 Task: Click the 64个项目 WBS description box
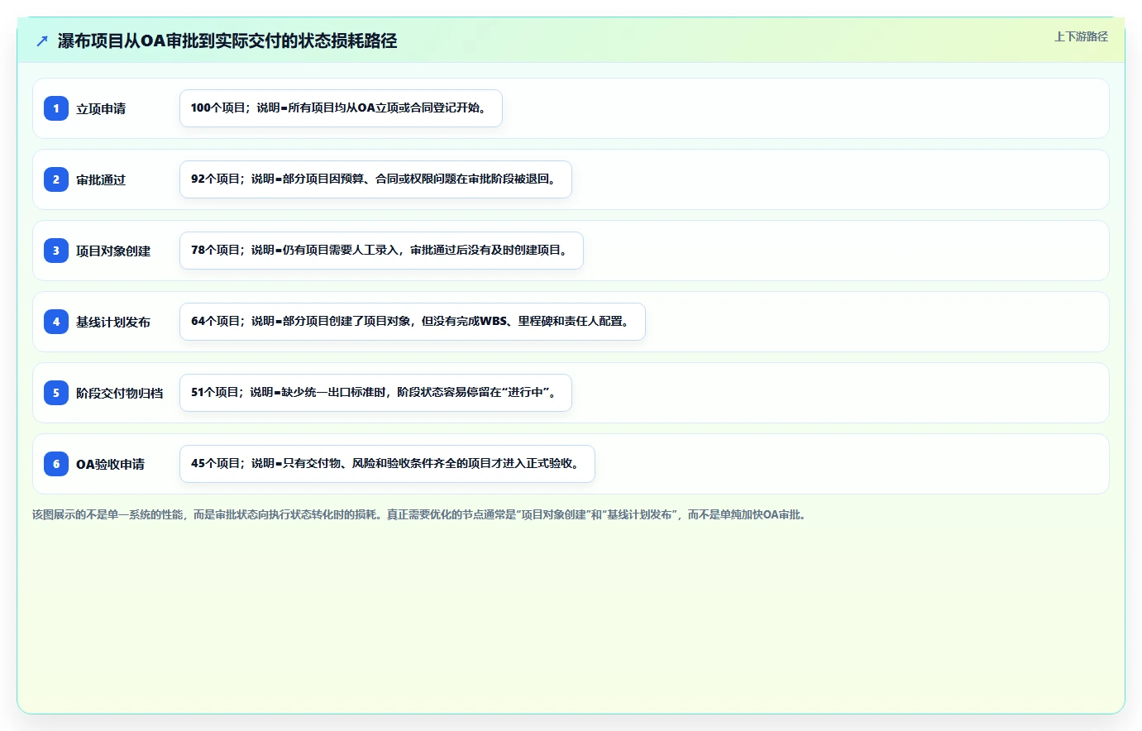[413, 322]
